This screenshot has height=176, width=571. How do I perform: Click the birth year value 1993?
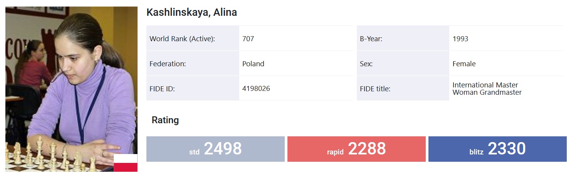pos(460,39)
